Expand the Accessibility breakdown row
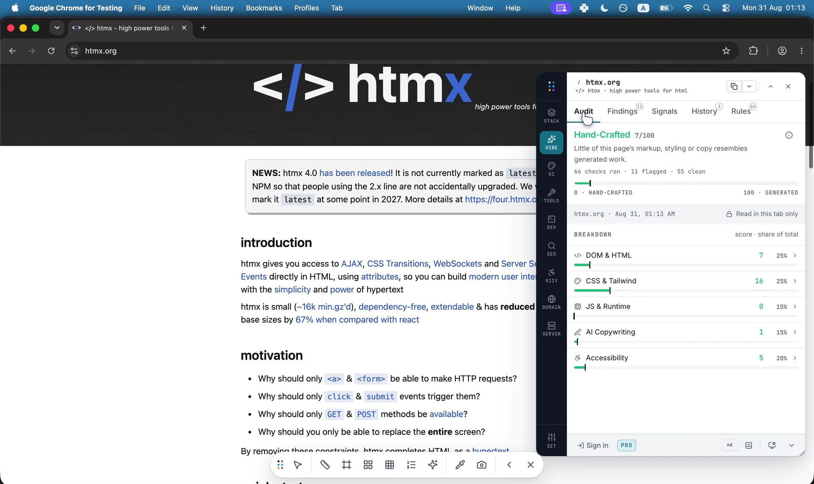The width and height of the screenshot is (814, 484). pos(686,361)
